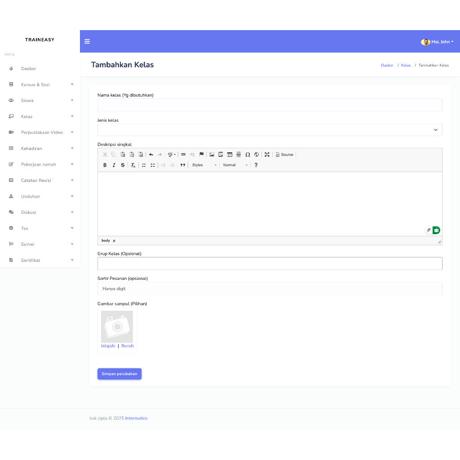Click the Nama kelas input field
This screenshot has width=460, height=460.
pyautogui.click(x=270, y=105)
